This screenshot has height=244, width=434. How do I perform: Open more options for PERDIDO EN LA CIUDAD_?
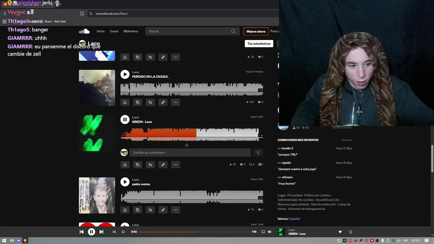[x=176, y=102]
